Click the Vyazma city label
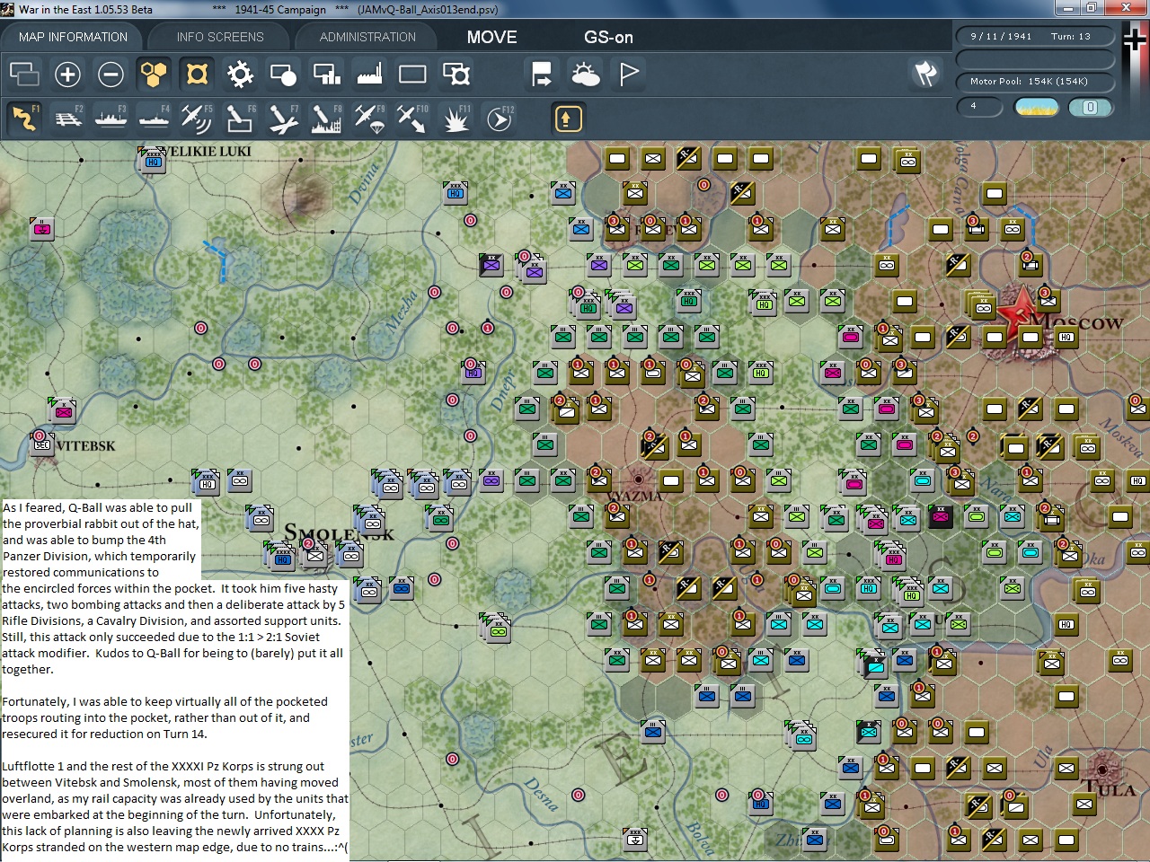The image size is (1150, 862). (635, 495)
